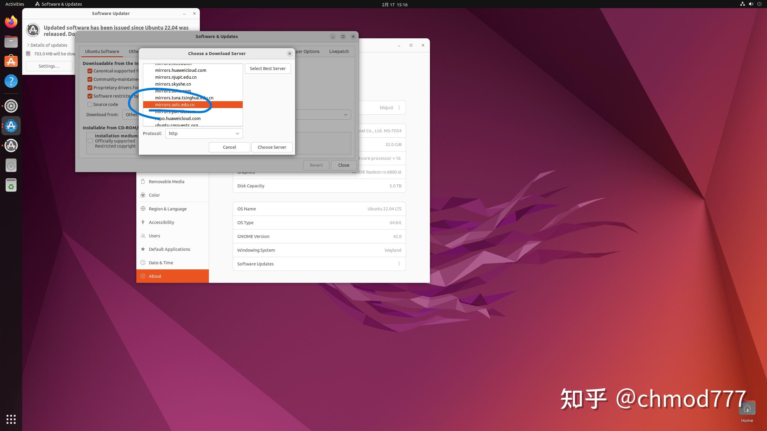The image size is (767, 431).
Task: Switch to the Livepatch tab
Action: tap(339, 51)
